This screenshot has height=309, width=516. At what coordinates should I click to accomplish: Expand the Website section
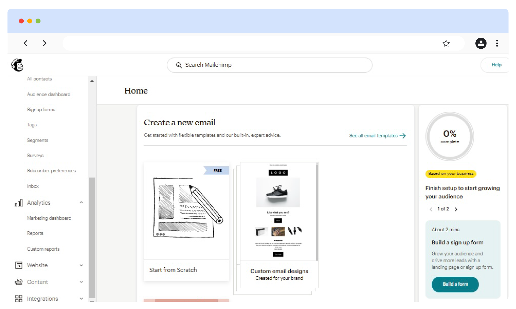tap(81, 265)
